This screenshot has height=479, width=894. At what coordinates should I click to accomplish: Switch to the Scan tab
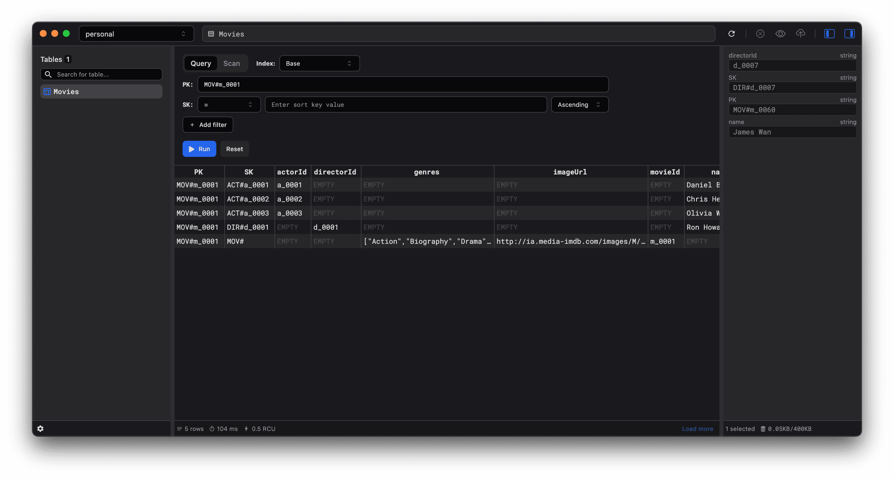click(232, 64)
